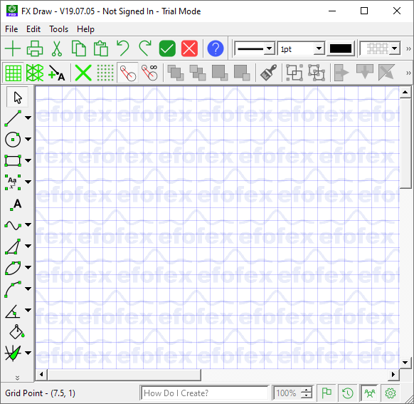This screenshot has width=414, height=404.
Task: Click the green checkmark accept button
Action: click(167, 48)
